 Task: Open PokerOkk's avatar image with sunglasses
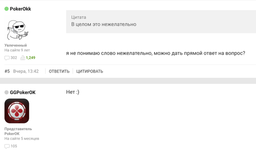pyautogui.click(x=16, y=28)
